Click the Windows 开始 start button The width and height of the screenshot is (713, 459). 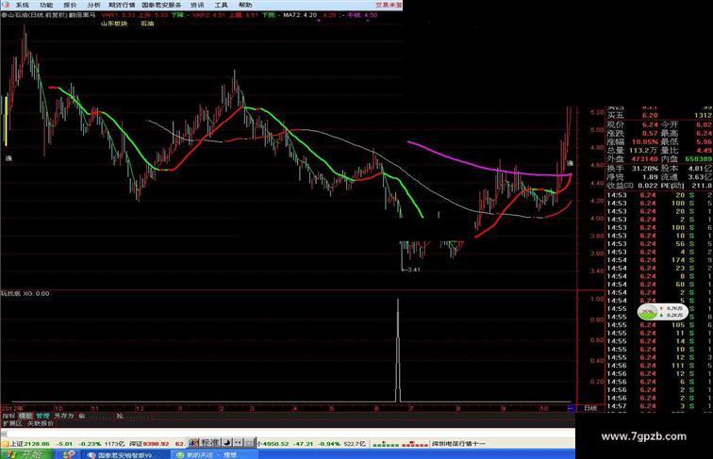click(x=26, y=454)
